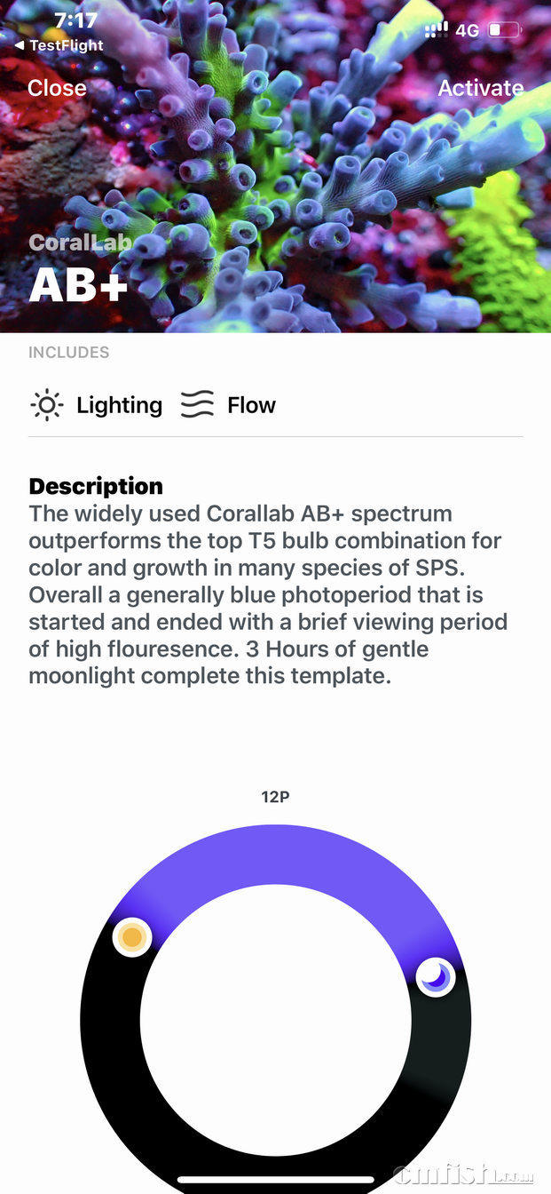Image resolution: width=551 pixels, height=1194 pixels.
Task: Tap the Close button
Action: pyautogui.click(x=57, y=88)
